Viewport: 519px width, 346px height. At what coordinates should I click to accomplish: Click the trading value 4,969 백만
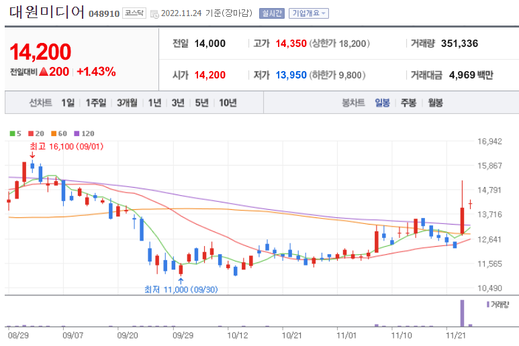click(x=471, y=75)
